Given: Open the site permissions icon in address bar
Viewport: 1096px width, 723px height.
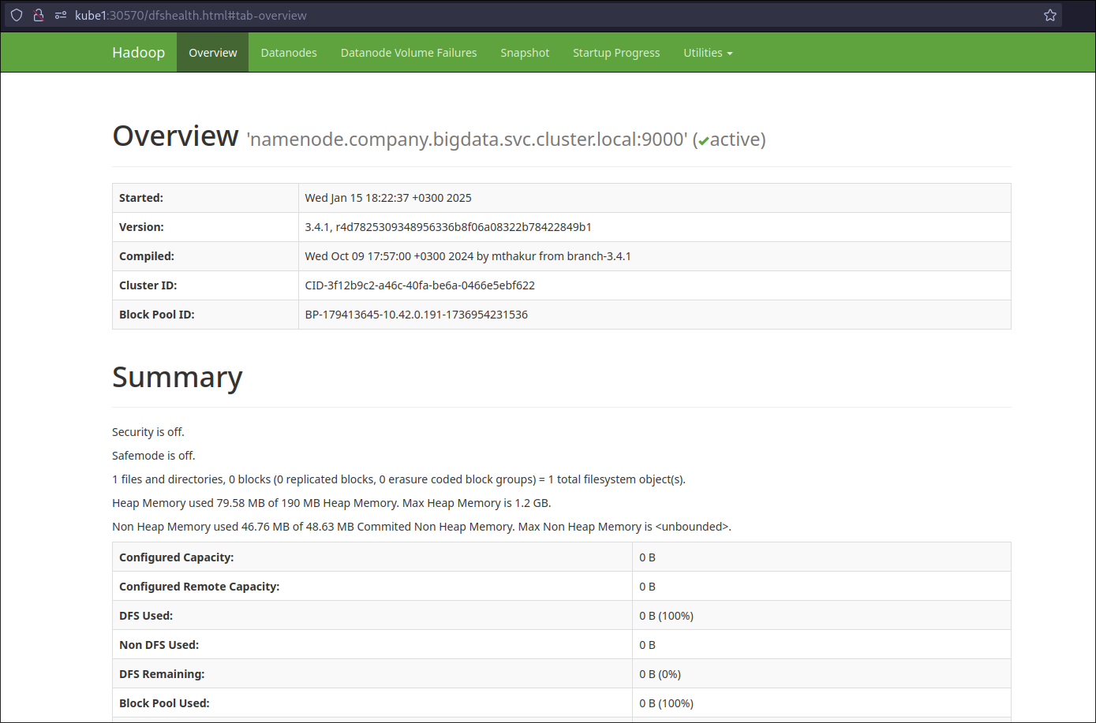Looking at the screenshot, I should 60,15.
